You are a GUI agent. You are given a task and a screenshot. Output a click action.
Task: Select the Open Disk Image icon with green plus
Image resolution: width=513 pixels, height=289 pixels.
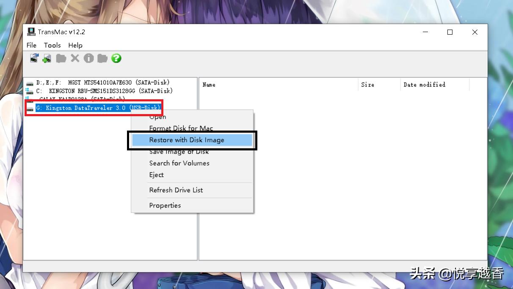click(46, 58)
